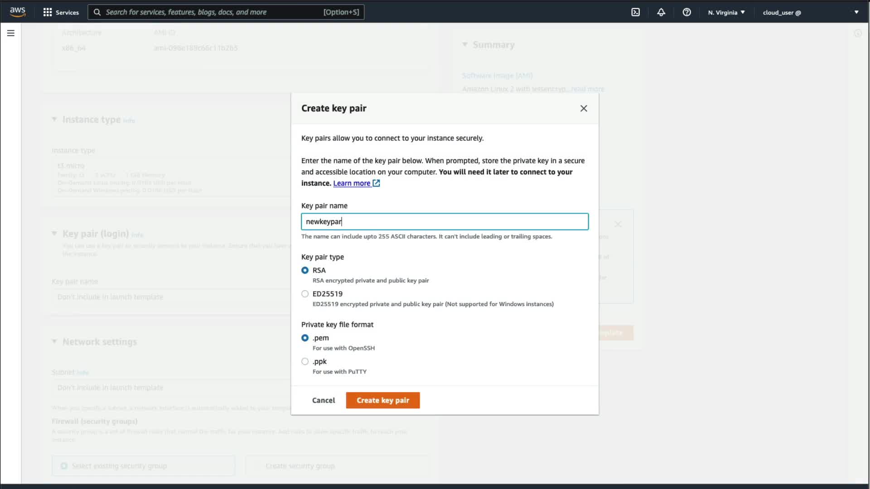Open the help question mark menu
Screen dimensions: 870x489
click(686, 12)
